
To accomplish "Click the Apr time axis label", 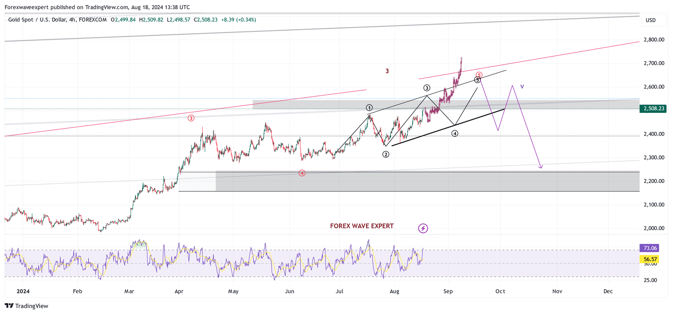I will coord(179,291).
